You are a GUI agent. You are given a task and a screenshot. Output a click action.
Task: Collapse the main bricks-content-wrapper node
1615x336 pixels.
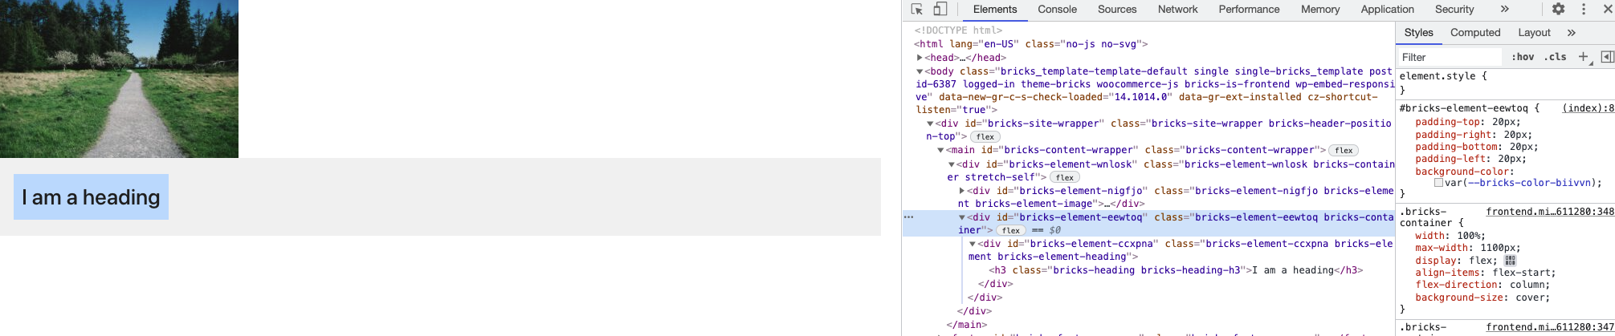(x=940, y=151)
